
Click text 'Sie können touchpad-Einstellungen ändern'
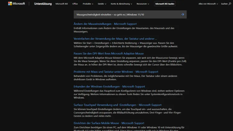point(97,109)
